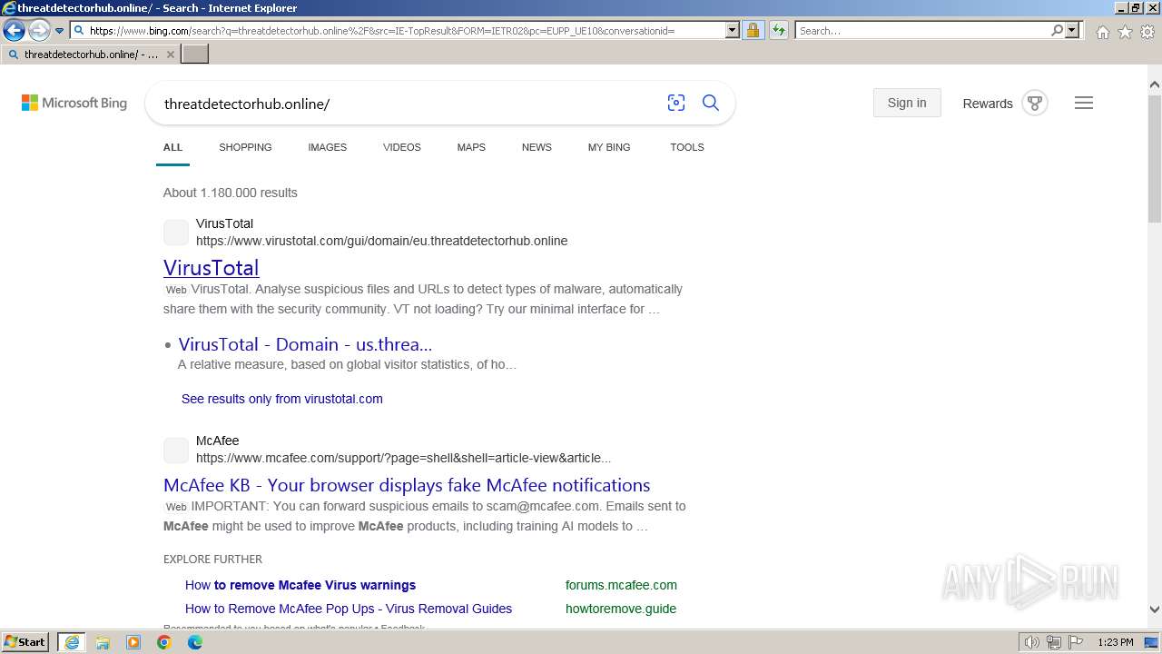
Task: Click the Bing search query field
Action: pos(409,104)
